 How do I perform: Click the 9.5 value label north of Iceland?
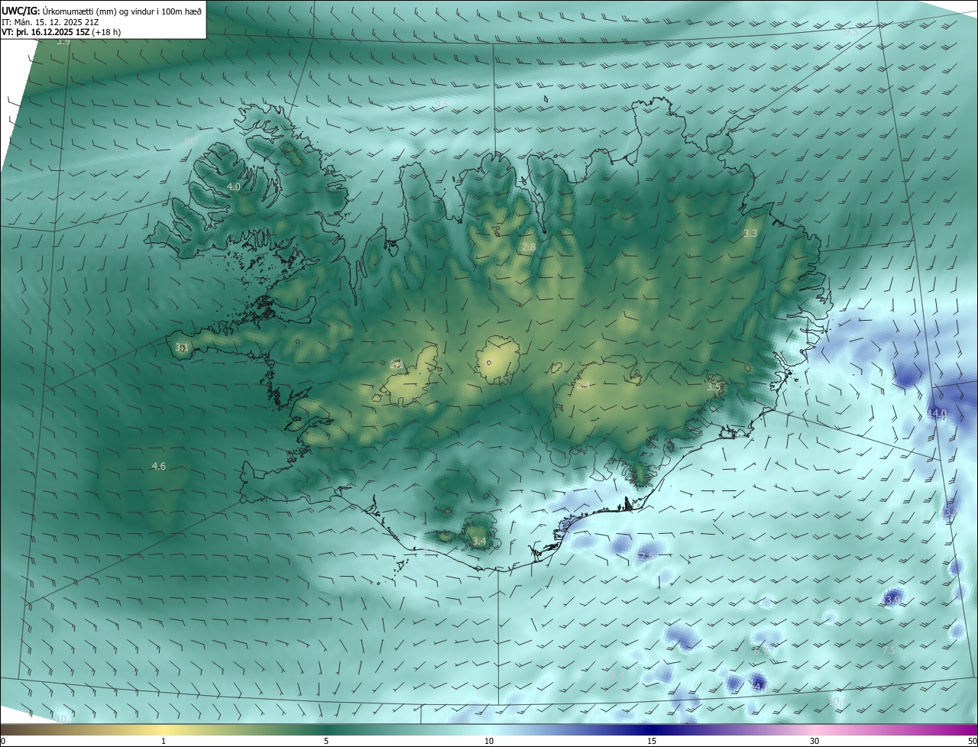pos(442,104)
